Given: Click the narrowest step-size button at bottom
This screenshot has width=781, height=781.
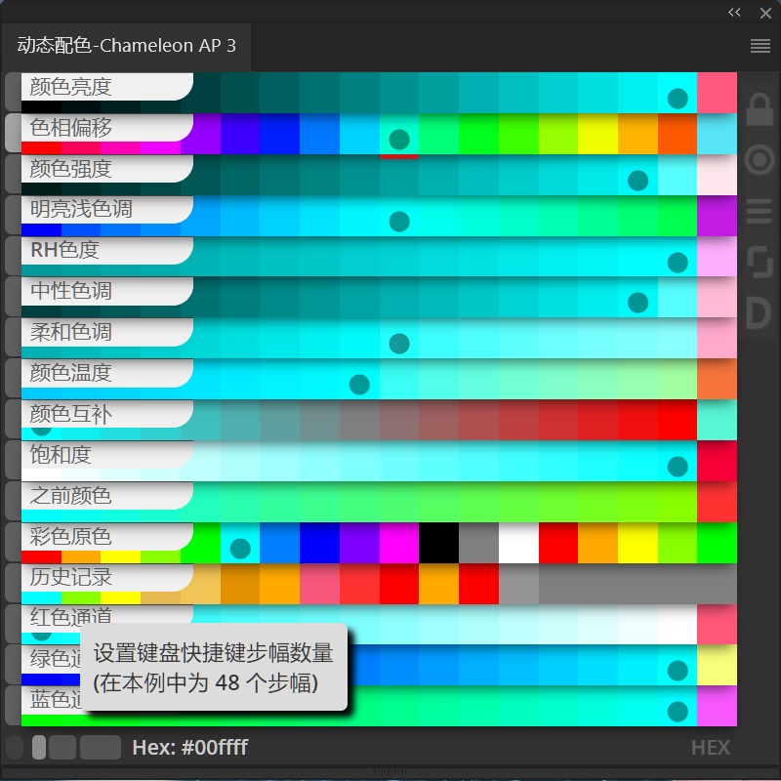Looking at the screenshot, I should [39, 747].
